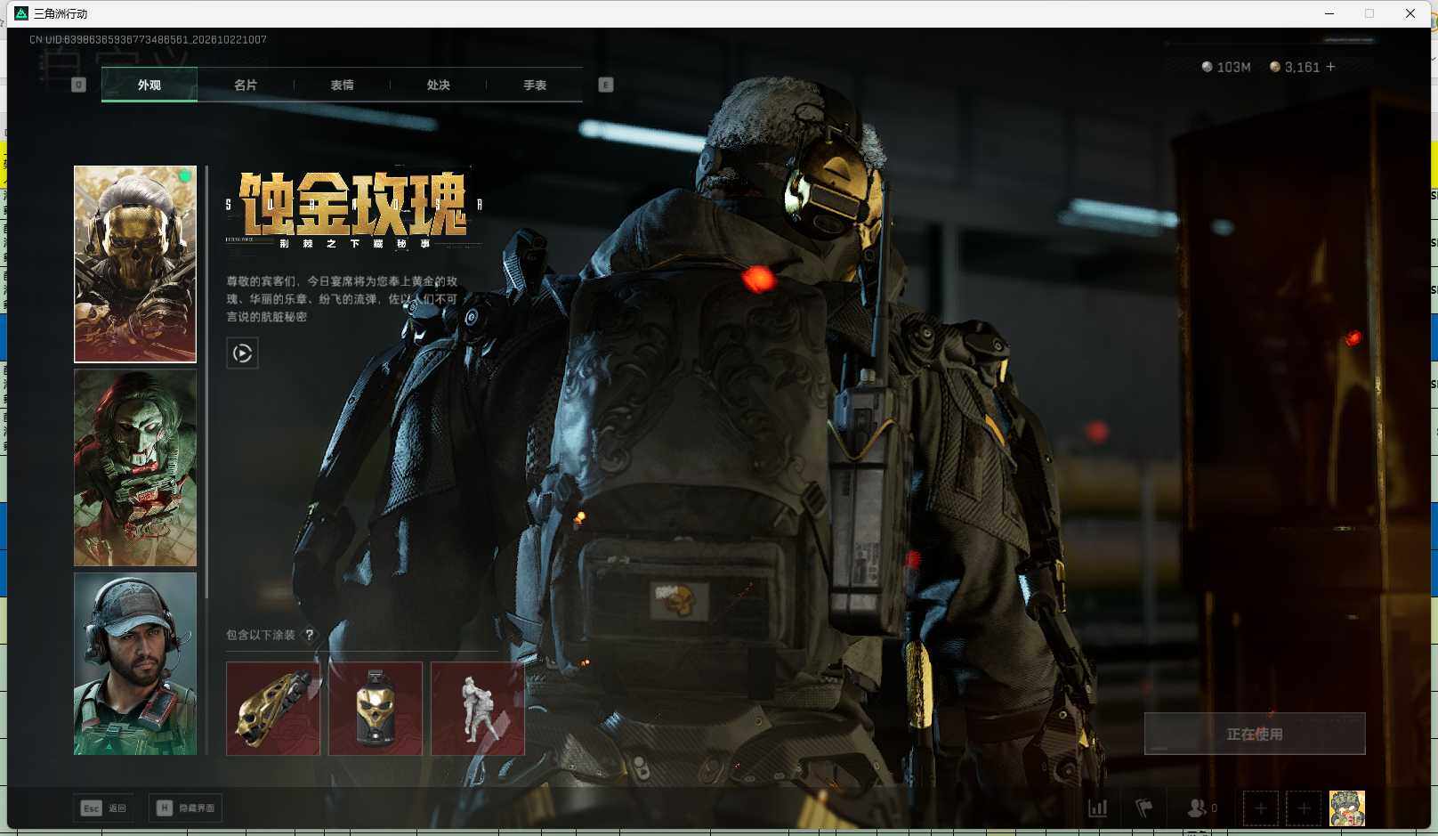Open the friends list icon
This screenshot has height=836, width=1438.
click(1197, 808)
